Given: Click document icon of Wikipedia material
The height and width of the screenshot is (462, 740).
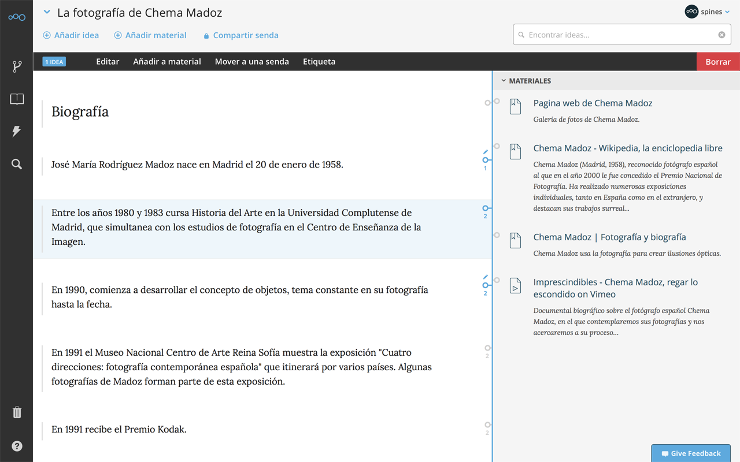Looking at the screenshot, I should point(515,151).
